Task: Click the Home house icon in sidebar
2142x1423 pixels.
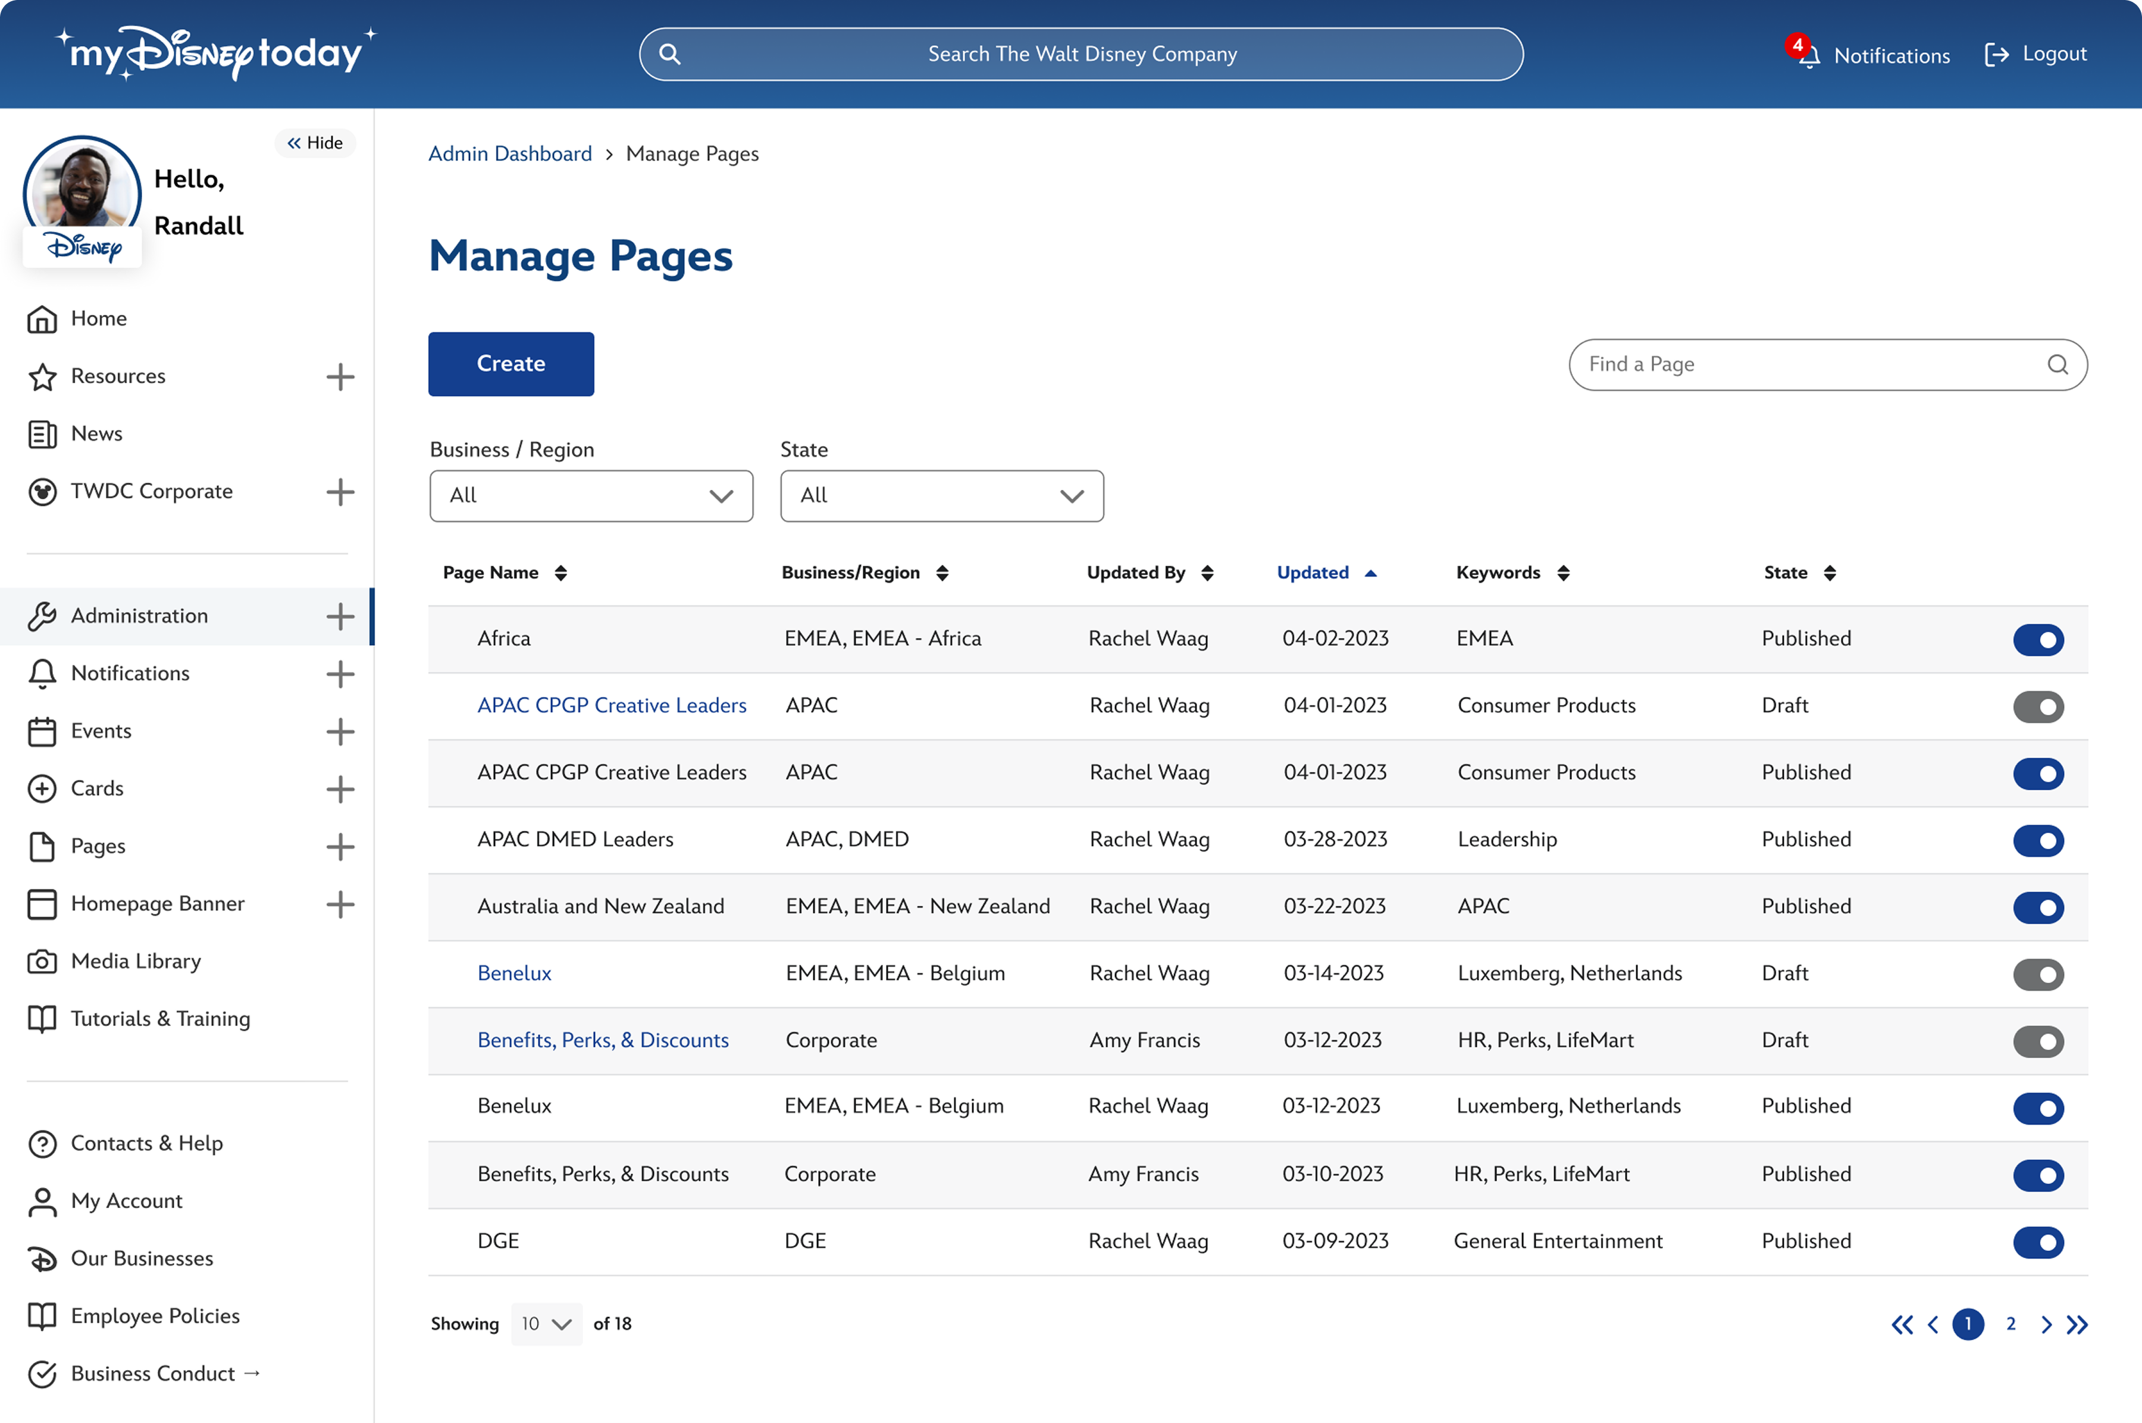Action: [x=42, y=318]
